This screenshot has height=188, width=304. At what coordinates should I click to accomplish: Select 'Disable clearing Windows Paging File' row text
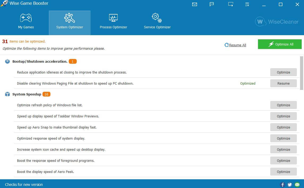tap(75, 83)
